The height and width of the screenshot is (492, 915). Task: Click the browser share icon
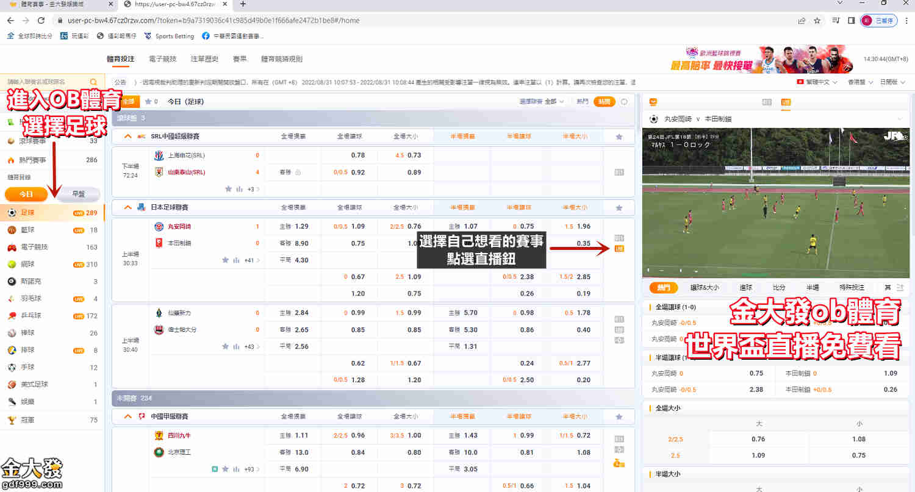point(802,20)
